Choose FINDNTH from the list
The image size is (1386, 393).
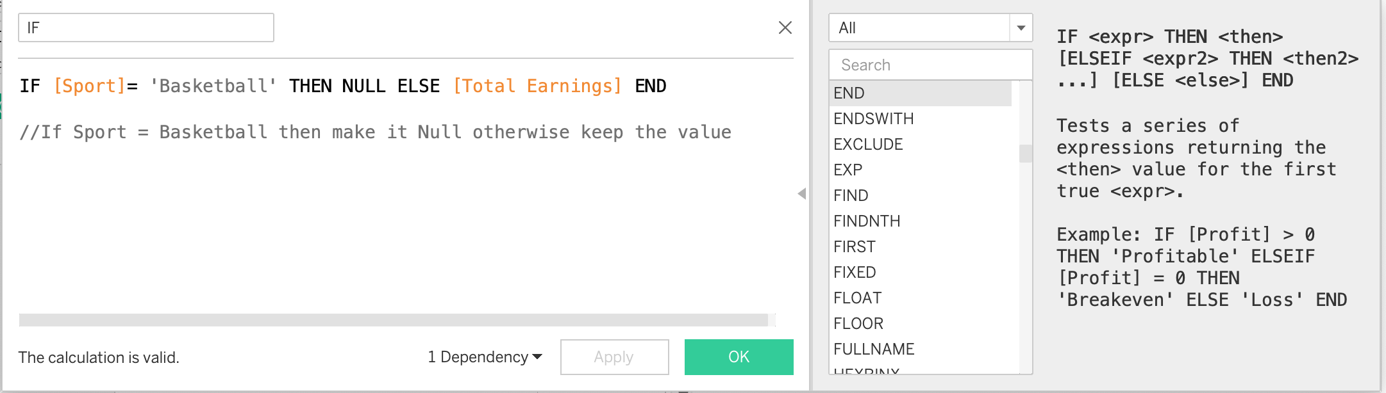pos(867,221)
